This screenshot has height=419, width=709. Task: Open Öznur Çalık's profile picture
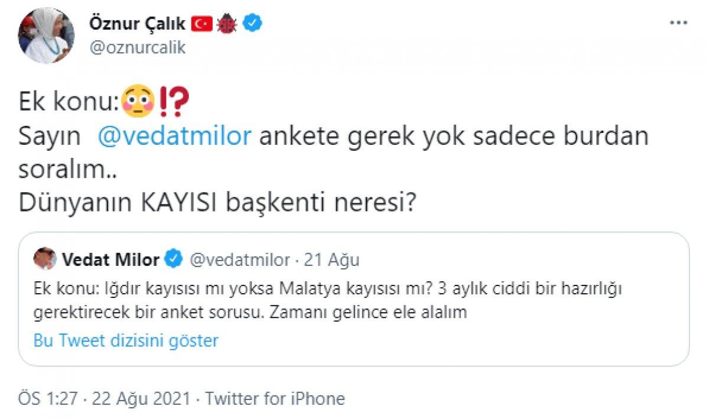point(44,34)
